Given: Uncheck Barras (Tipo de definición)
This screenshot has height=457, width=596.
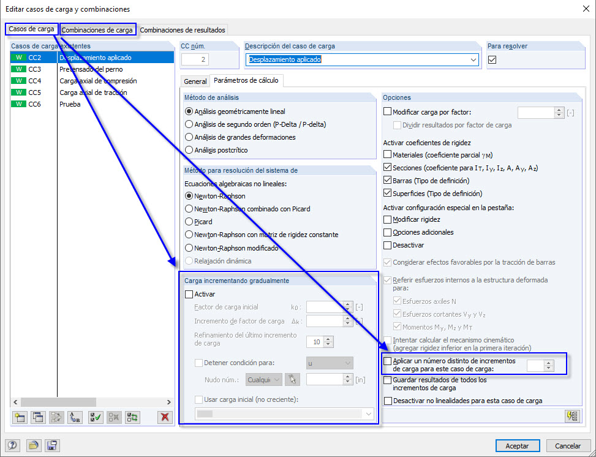Looking at the screenshot, I should point(387,180).
